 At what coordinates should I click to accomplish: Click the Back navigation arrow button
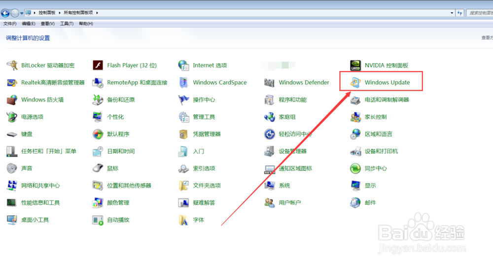point(5,13)
